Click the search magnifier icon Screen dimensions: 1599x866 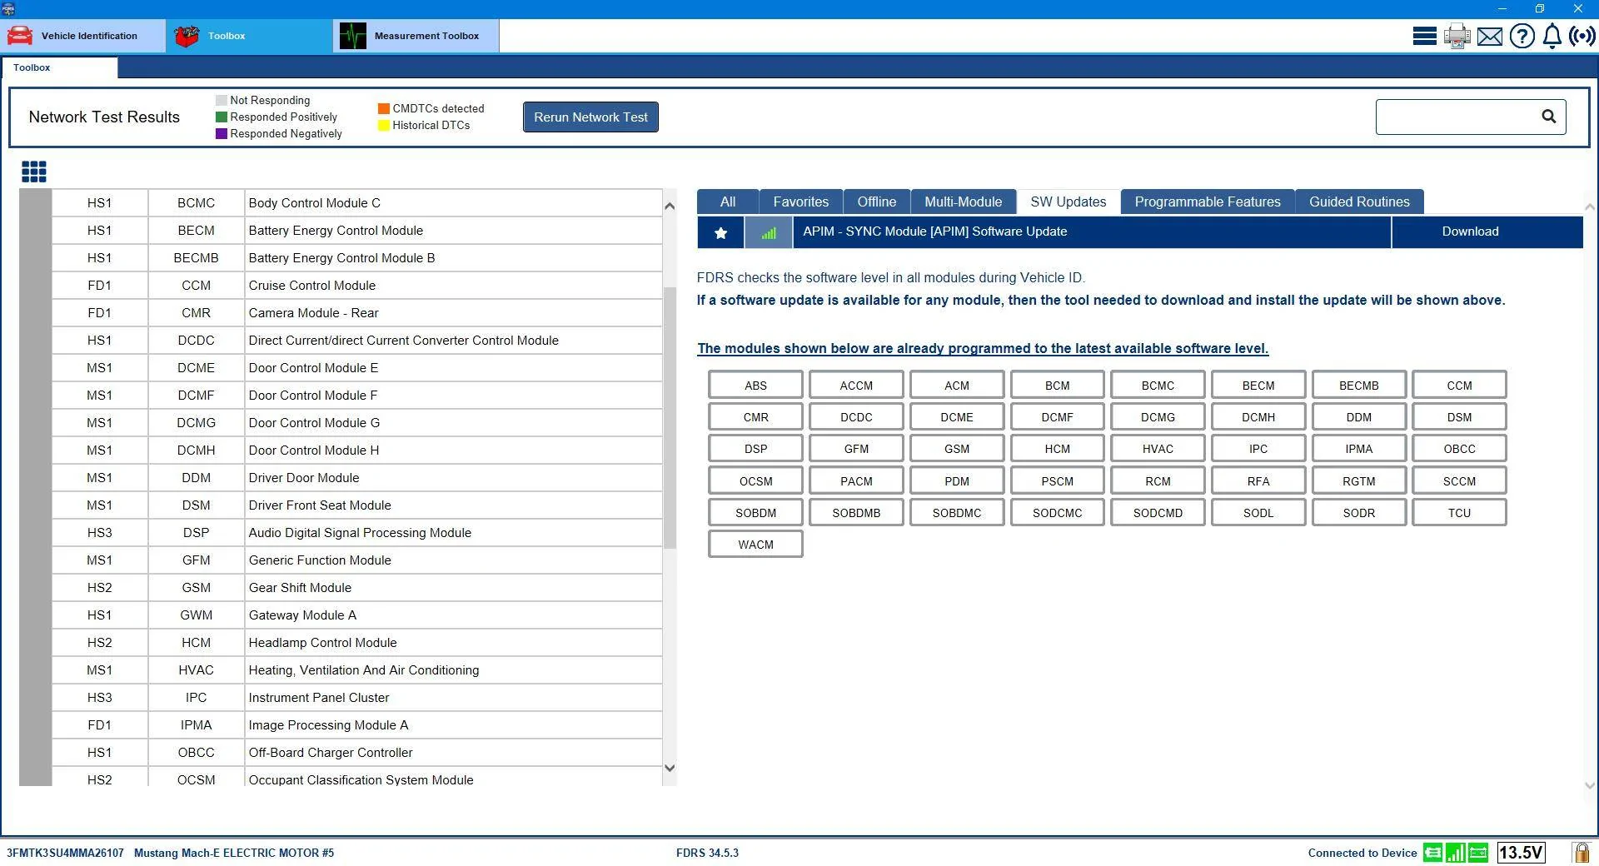(1548, 117)
